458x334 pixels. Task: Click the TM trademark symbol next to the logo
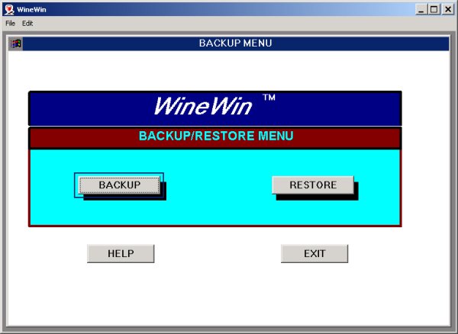pos(269,98)
